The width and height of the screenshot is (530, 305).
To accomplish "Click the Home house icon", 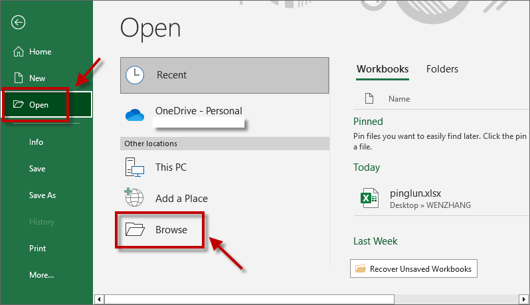I will pyautogui.click(x=19, y=51).
